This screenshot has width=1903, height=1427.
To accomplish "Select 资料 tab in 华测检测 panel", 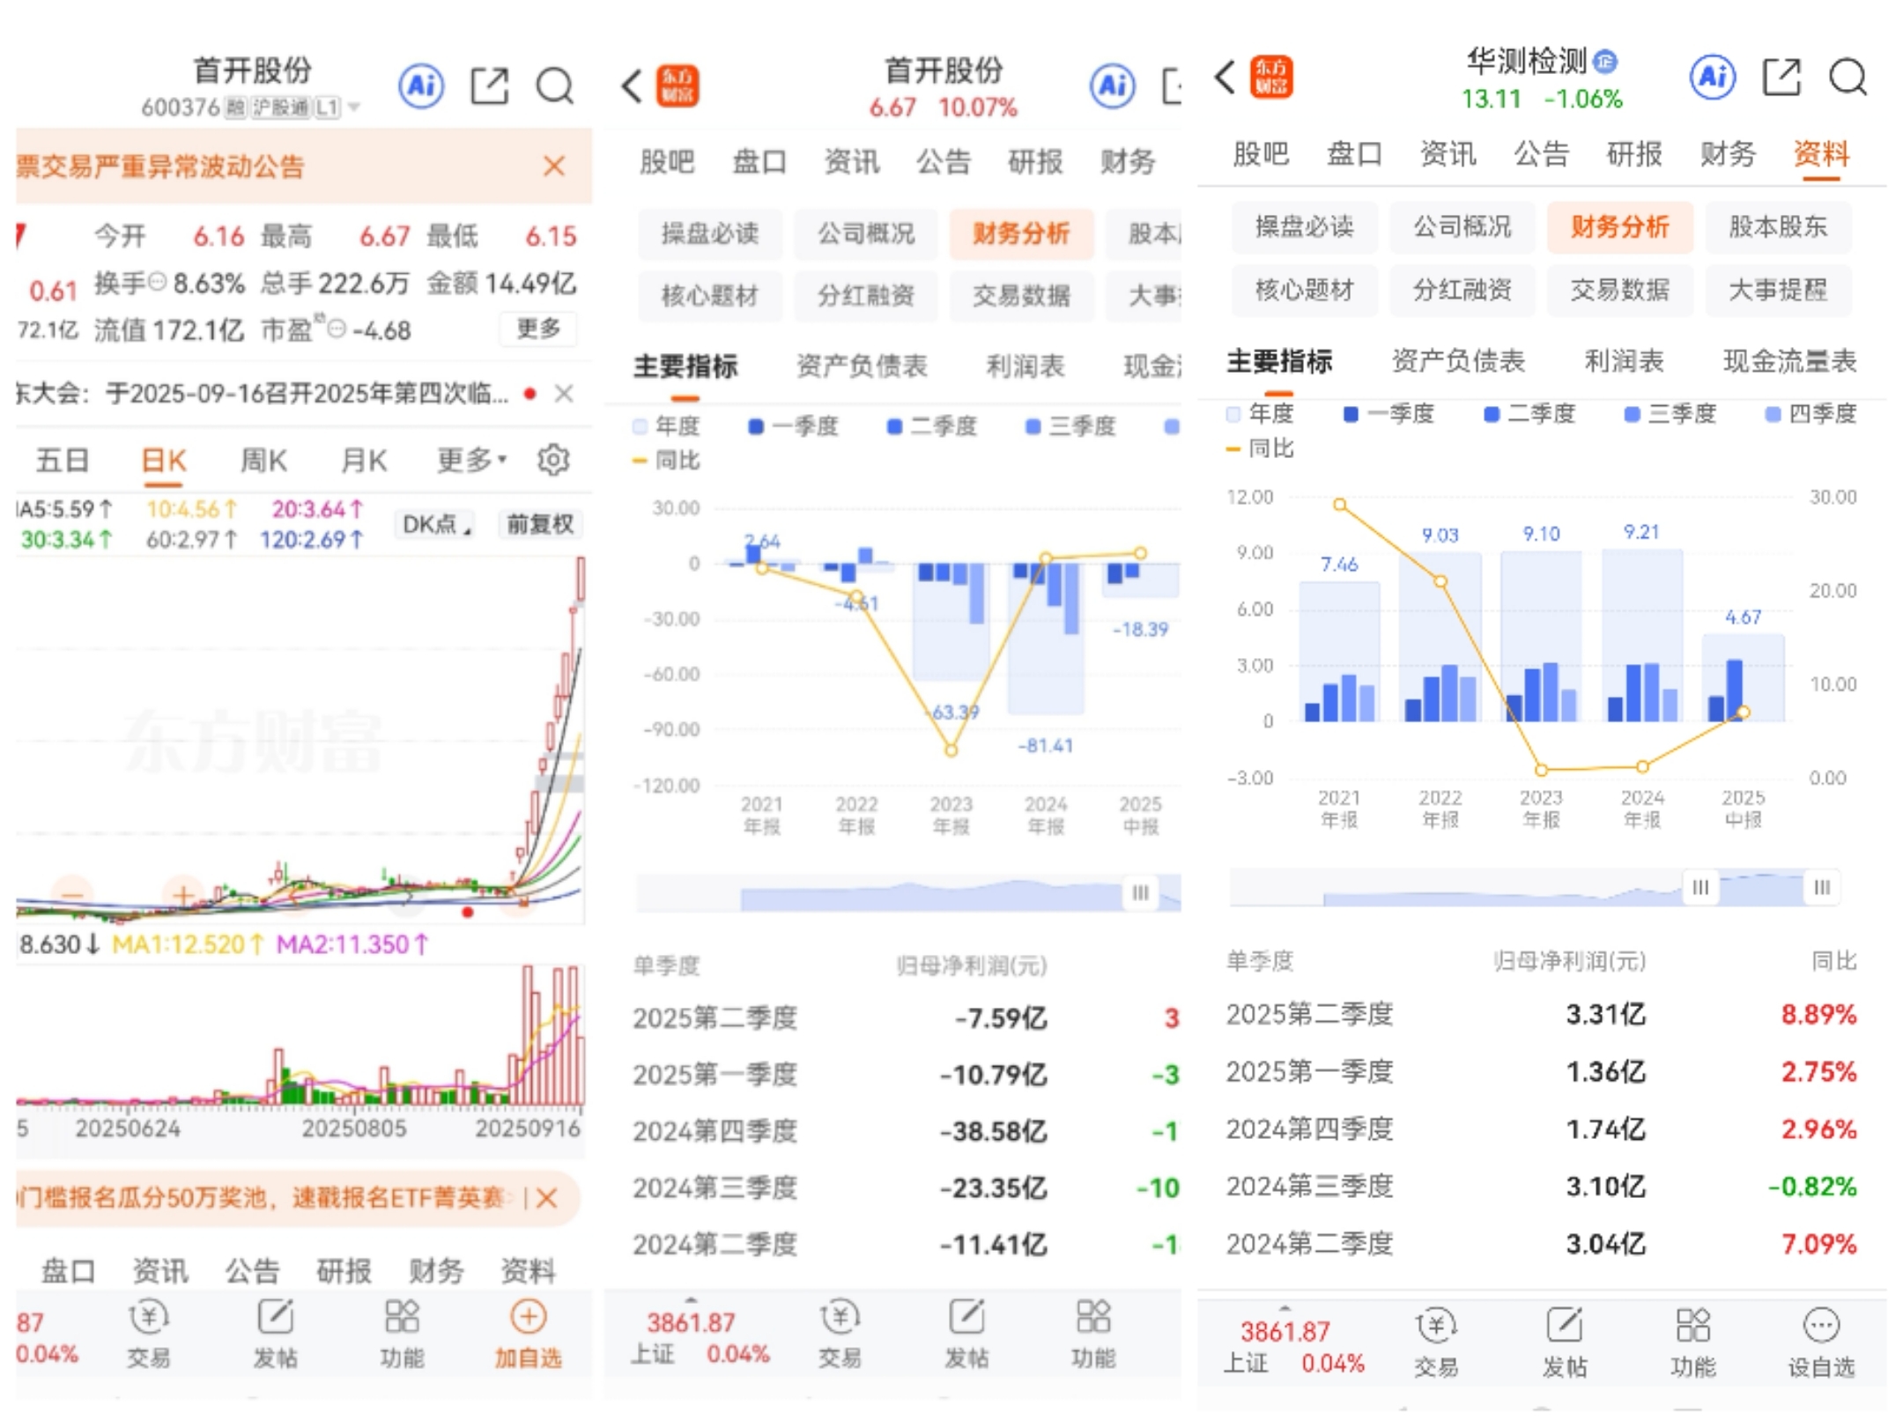I will pos(1821,154).
